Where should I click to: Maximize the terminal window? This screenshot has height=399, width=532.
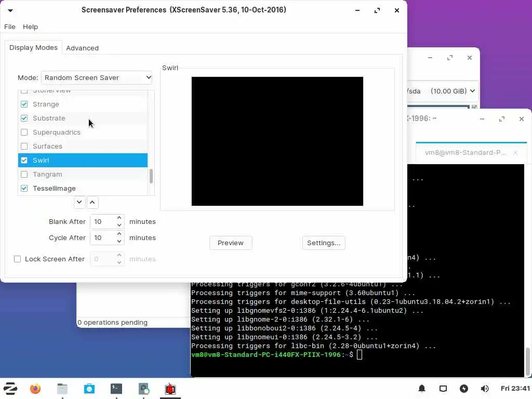point(502,119)
